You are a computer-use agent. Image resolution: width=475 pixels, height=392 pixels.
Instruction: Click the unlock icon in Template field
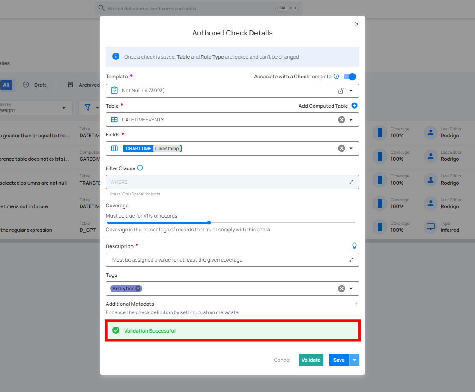point(341,91)
